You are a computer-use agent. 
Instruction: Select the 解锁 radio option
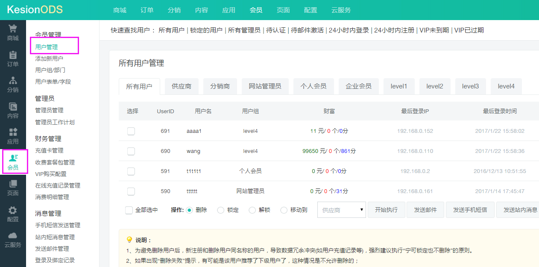[x=252, y=210]
